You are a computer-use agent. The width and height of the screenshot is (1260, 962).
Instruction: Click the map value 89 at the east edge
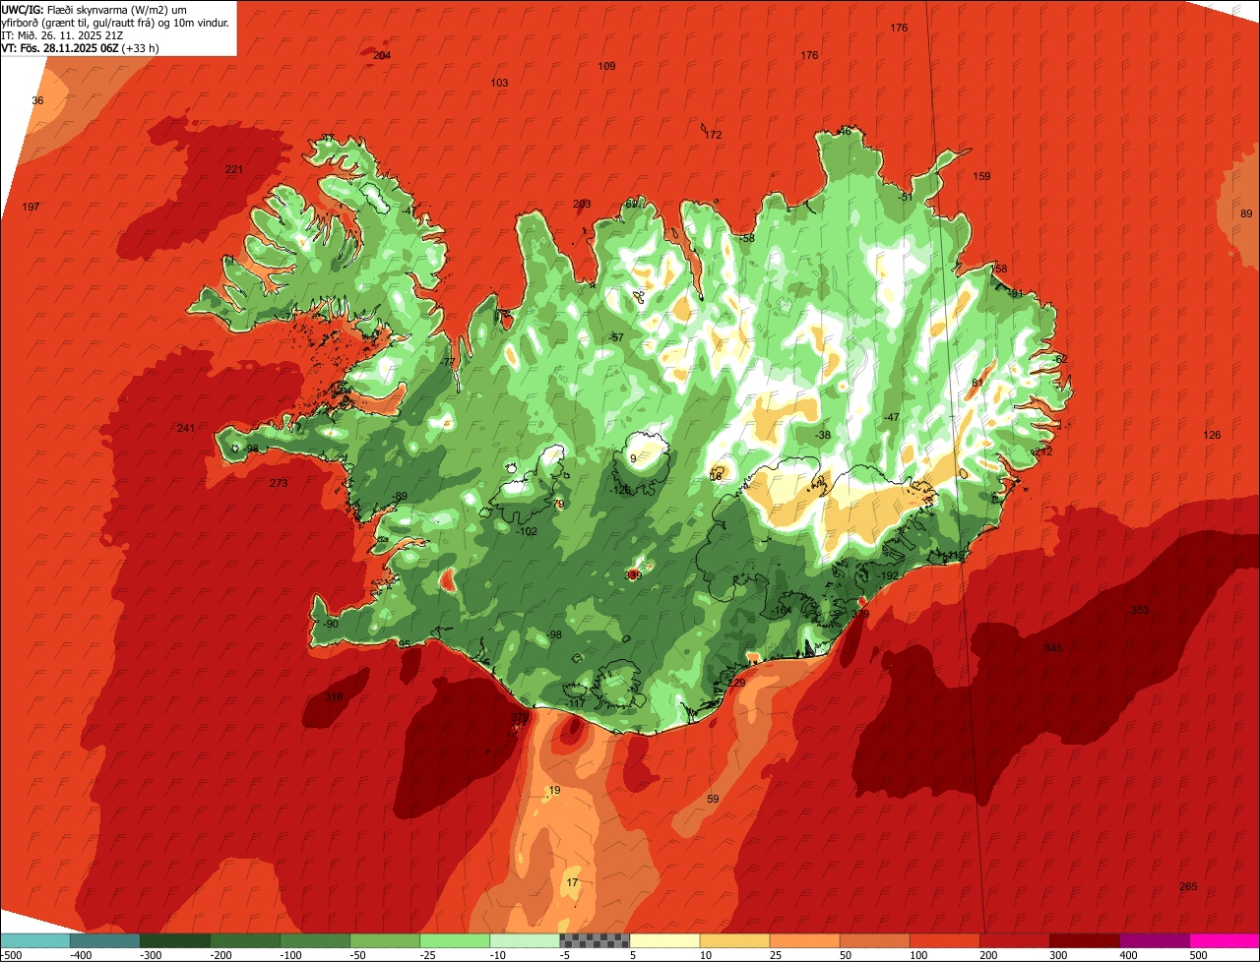coord(1246,213)
